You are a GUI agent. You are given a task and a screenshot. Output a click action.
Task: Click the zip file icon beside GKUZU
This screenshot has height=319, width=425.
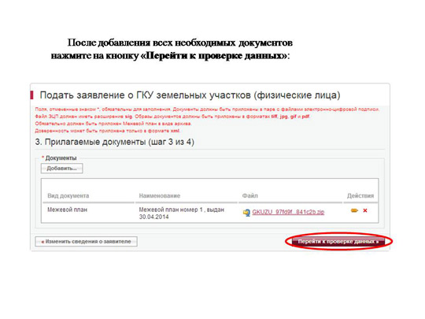(246, 213)
